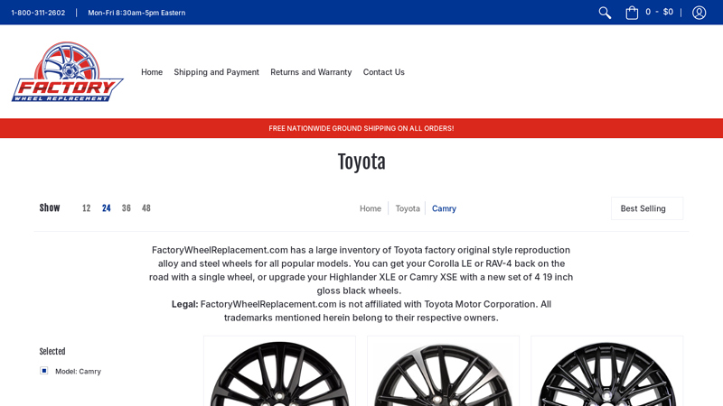Open the shopping cart bag icon
Image resolution: width=723 pixels, height=406 pixels.
[632, 13]
